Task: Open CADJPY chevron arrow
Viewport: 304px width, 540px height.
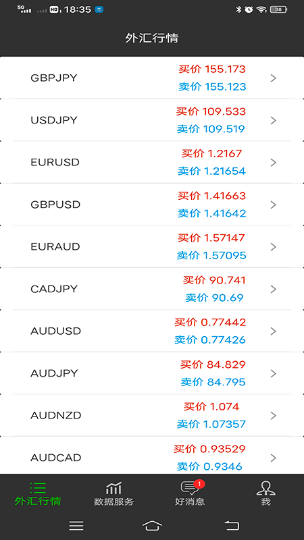Action: [x=274, y=290]
